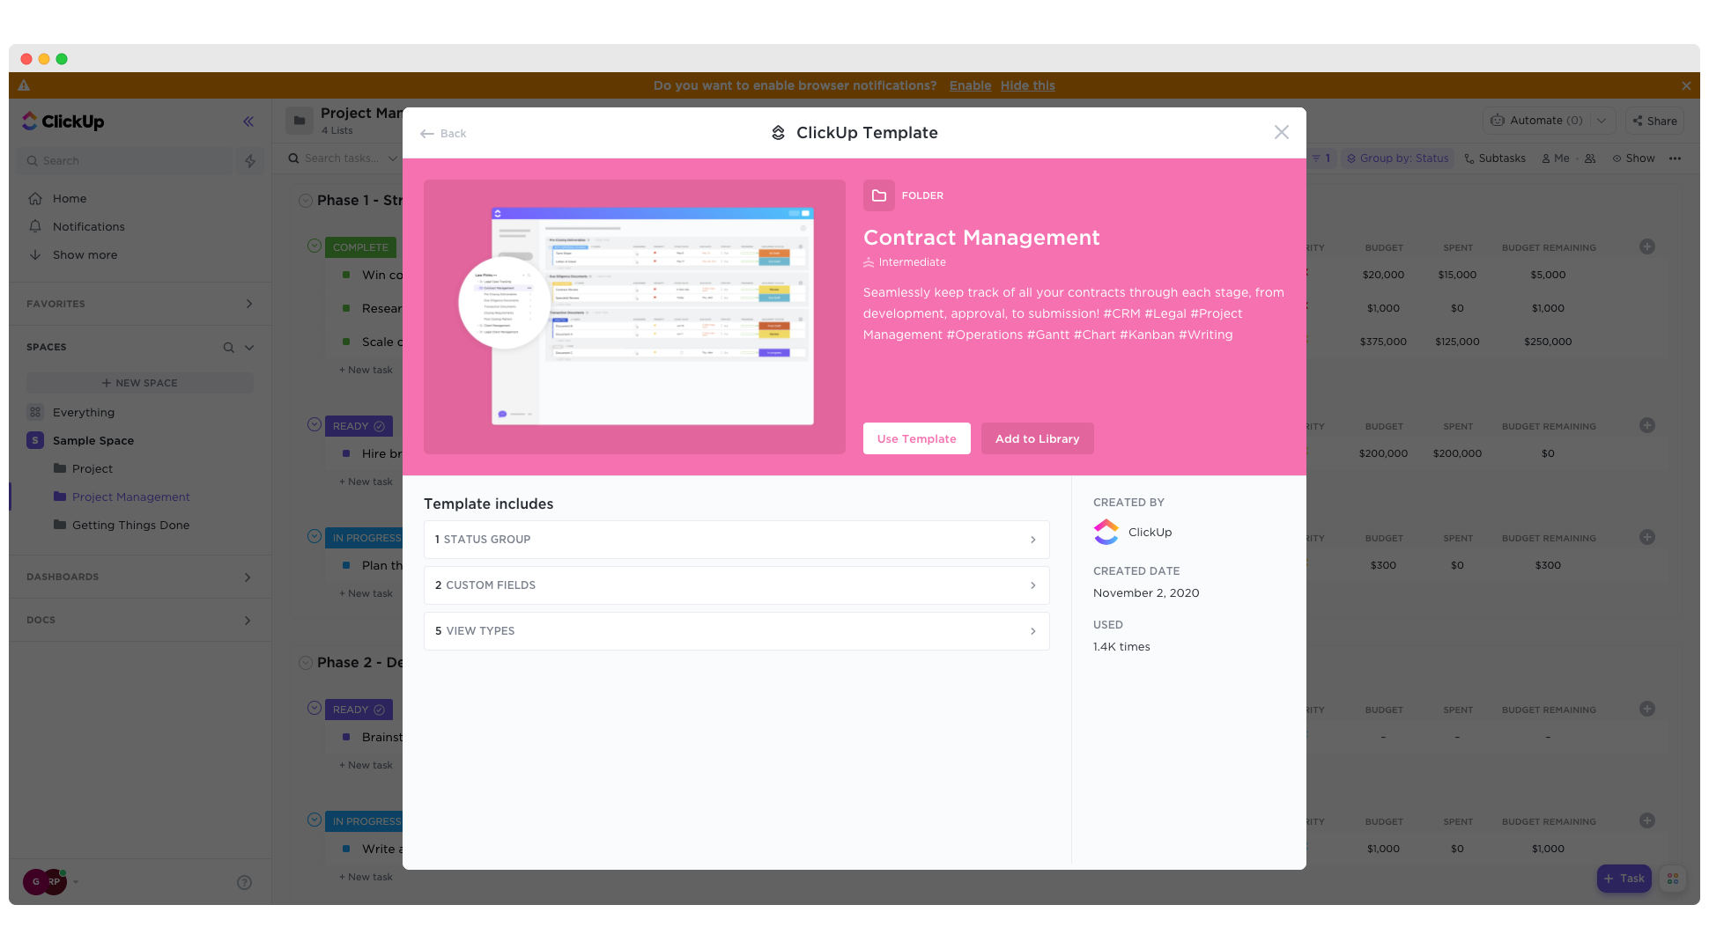Add column in the $20,000 budget group
The height and width of the screenshot is (949, 1709).
pyautogui.click(x=1646, y=247)
